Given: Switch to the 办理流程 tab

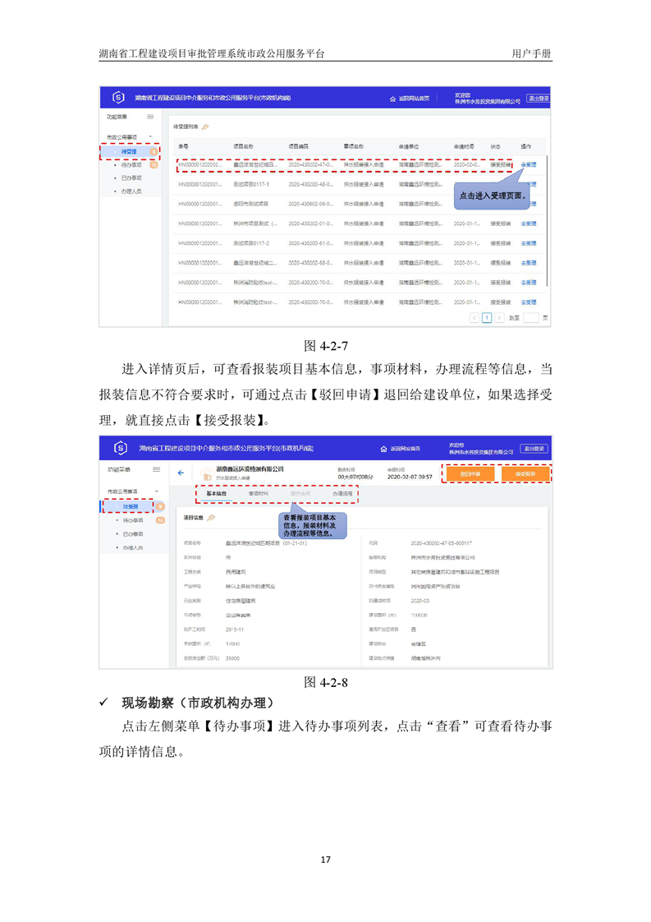Looking at the screenshot, I should [342, 494].
